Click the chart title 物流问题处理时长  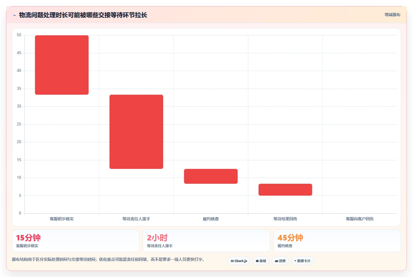(x=83, y=15)
